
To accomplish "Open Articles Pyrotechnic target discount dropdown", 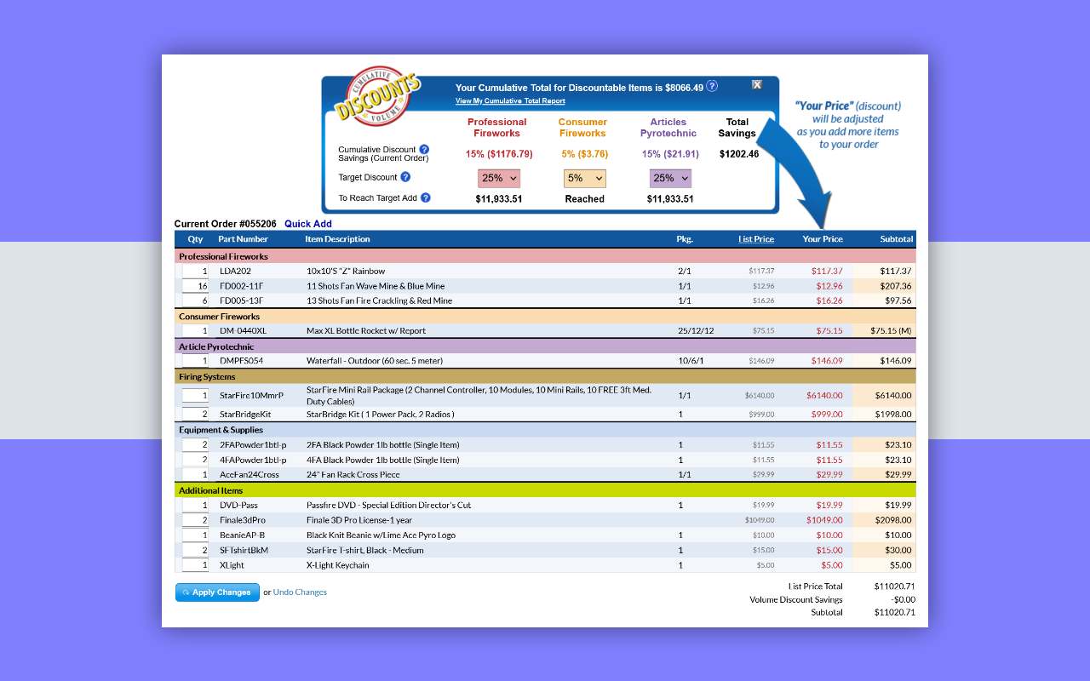I will [x=670, y=178].
